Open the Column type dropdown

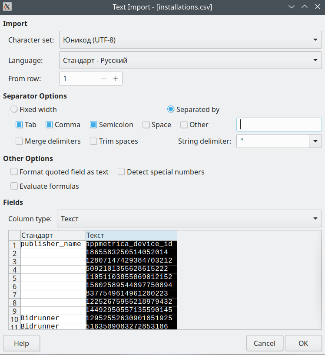(x=189, y=218)
